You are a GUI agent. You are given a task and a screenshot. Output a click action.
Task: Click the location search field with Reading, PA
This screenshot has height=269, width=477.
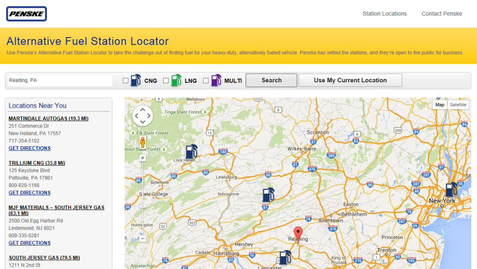click(60, 80)
